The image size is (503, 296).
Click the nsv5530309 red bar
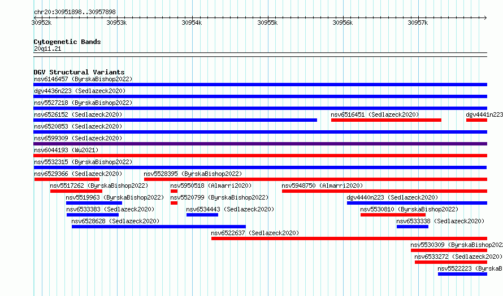pos(449,250)
